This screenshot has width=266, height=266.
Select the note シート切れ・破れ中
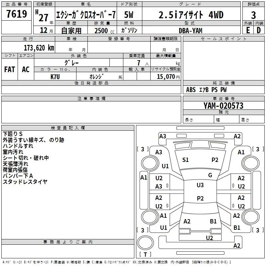(x=26, y=158)
